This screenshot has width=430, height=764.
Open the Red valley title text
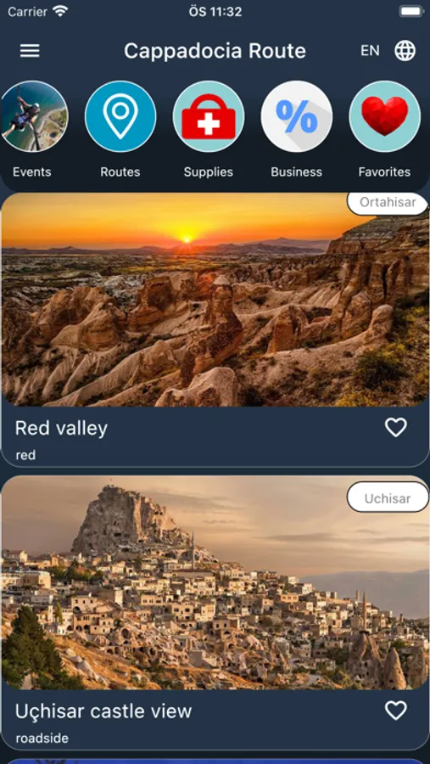[61, 429]
